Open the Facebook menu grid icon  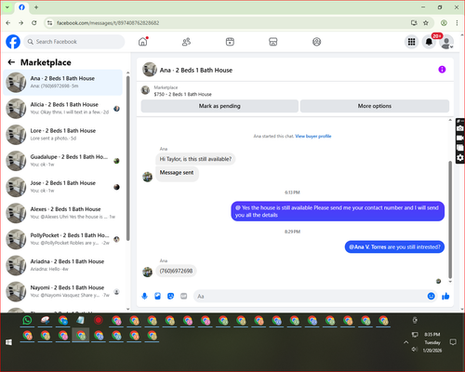[411, 42]
